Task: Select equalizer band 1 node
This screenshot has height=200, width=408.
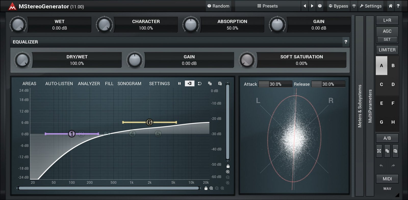Action: (x=72, y=134)
